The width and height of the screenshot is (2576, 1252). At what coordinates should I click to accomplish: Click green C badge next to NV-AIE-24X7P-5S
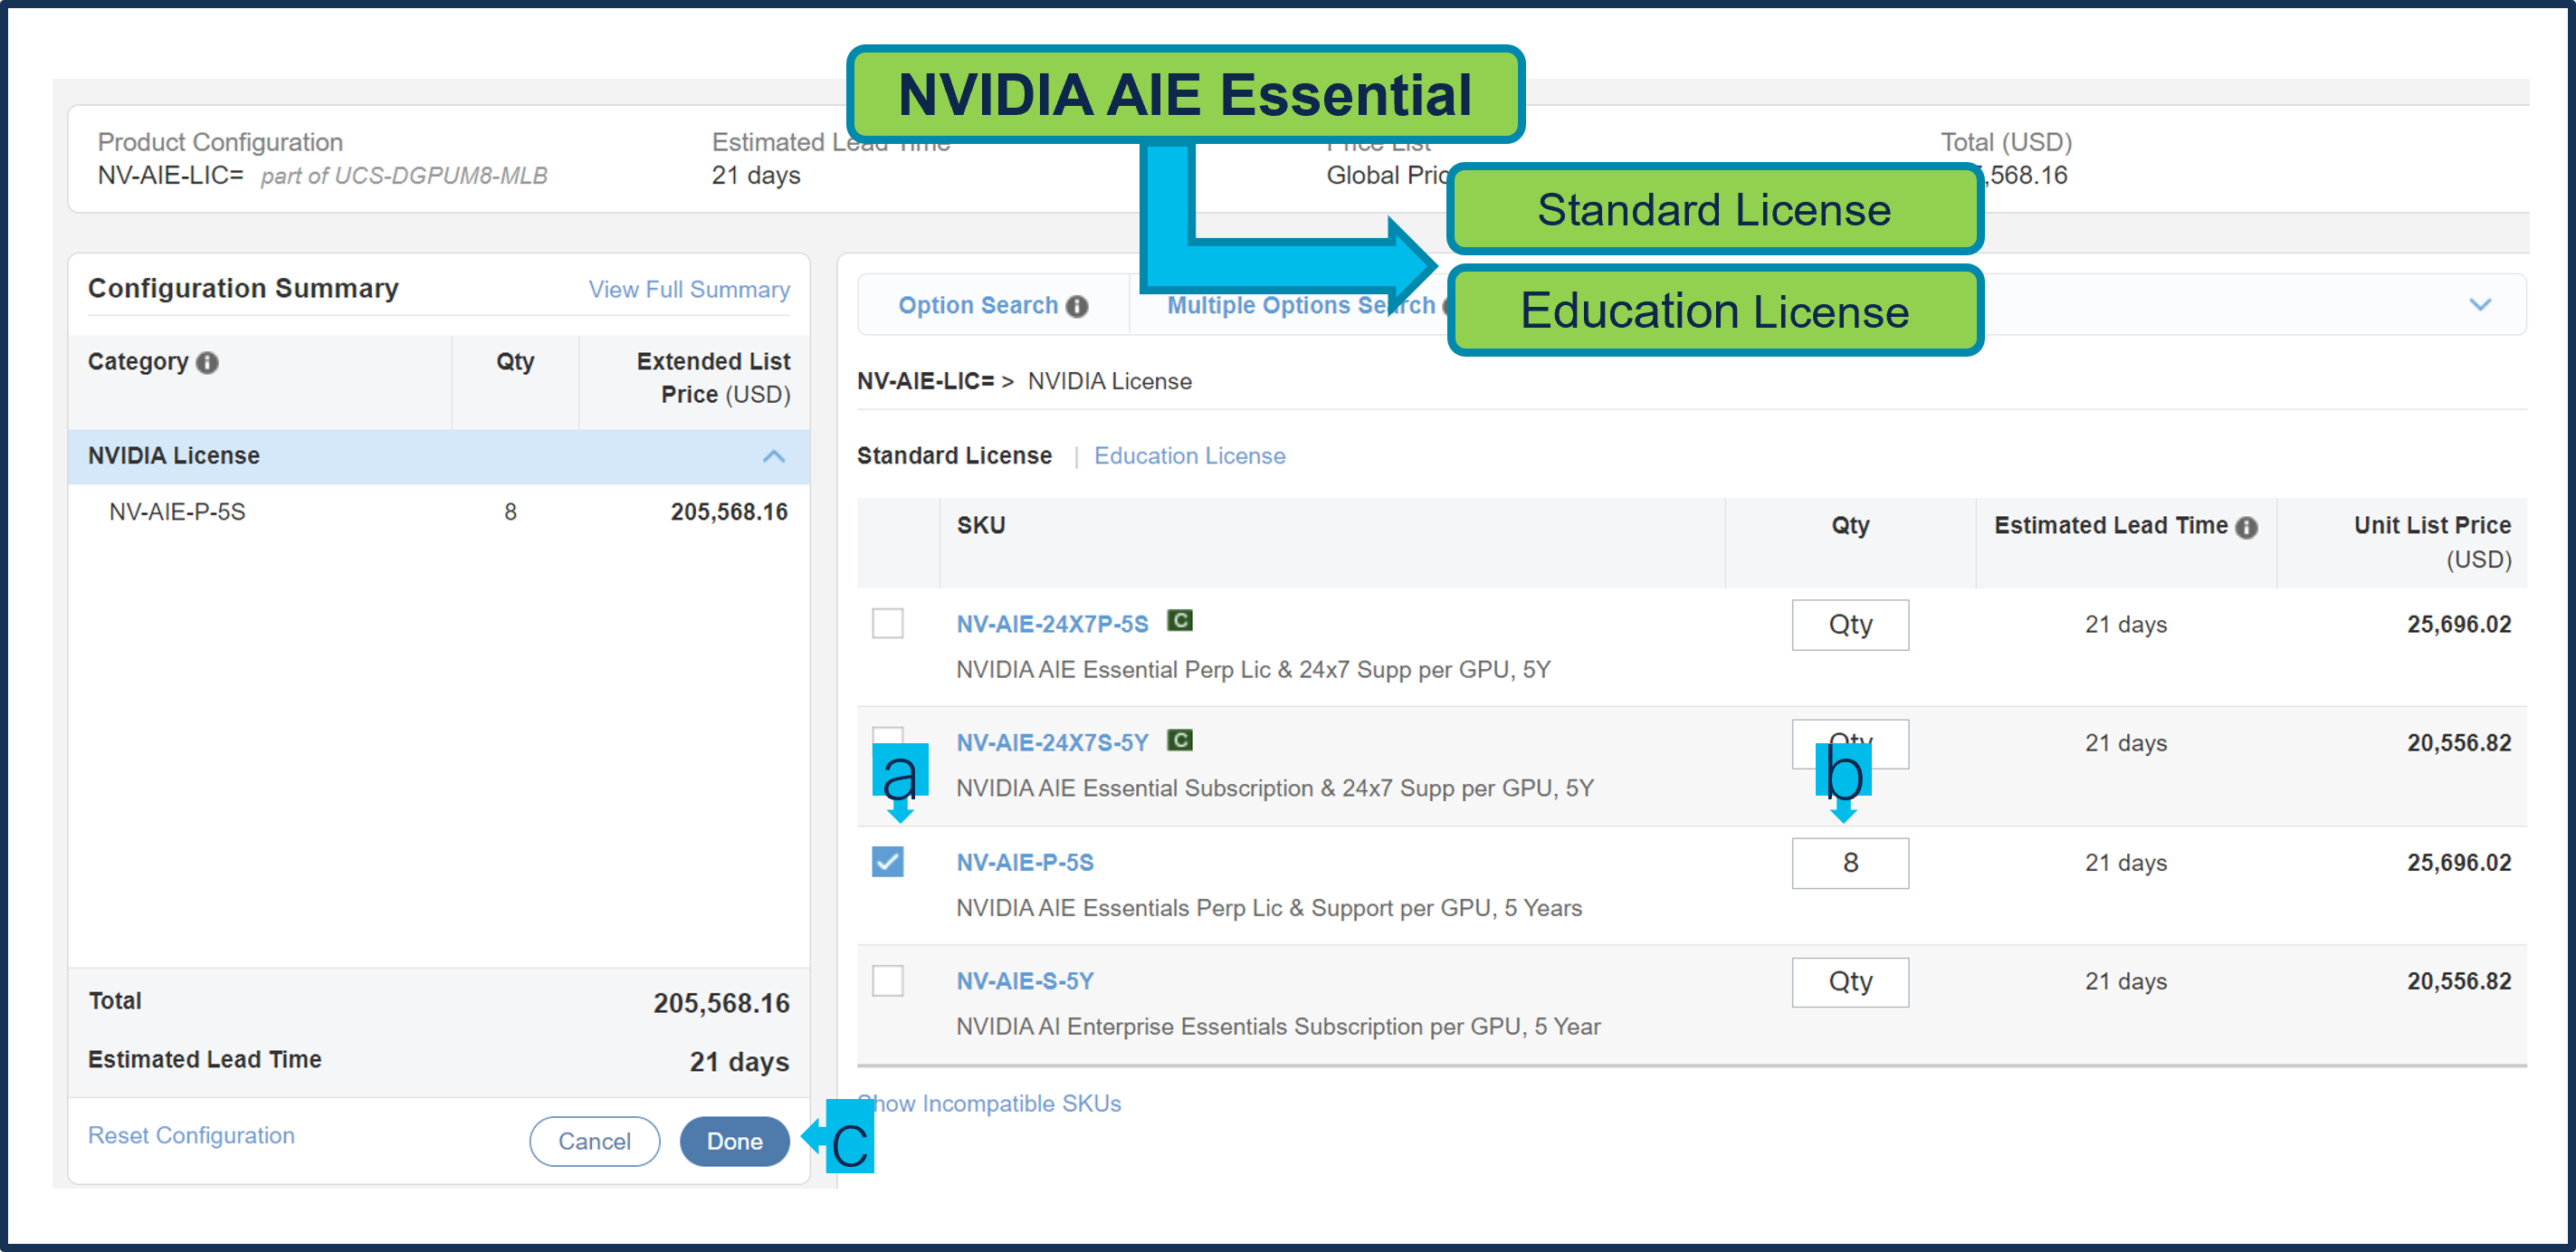coord(1180,621)
